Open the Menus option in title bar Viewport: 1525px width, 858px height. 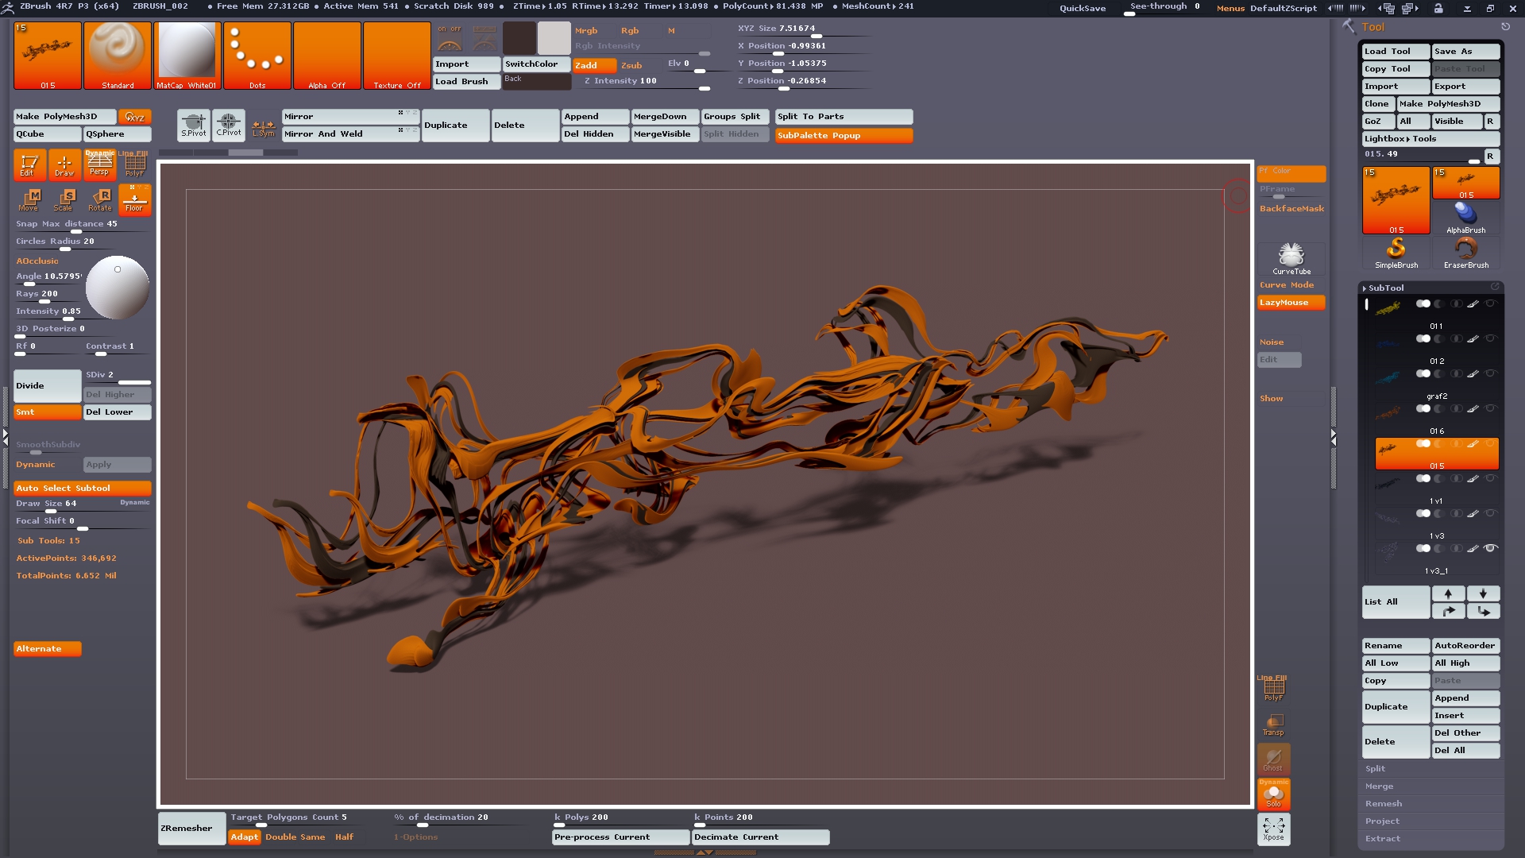(1230, 8)
